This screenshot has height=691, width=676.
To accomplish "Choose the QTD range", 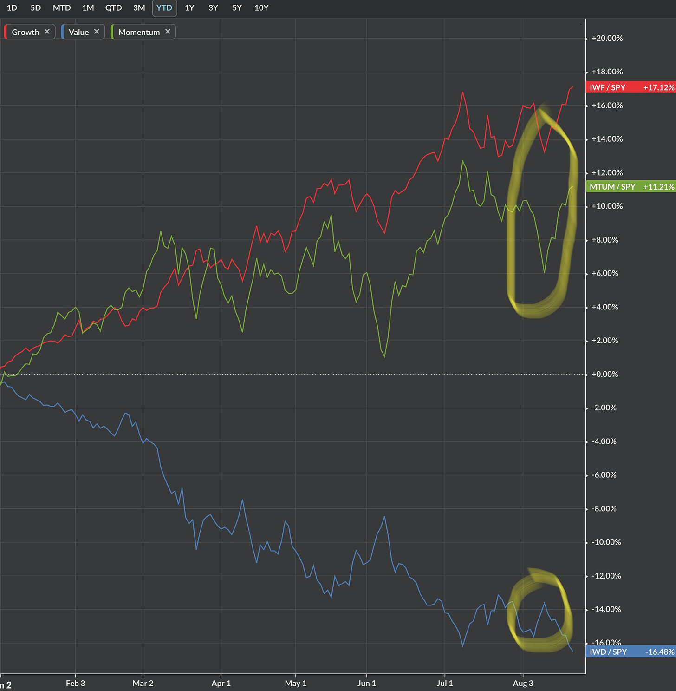I will tap(113, 8).
